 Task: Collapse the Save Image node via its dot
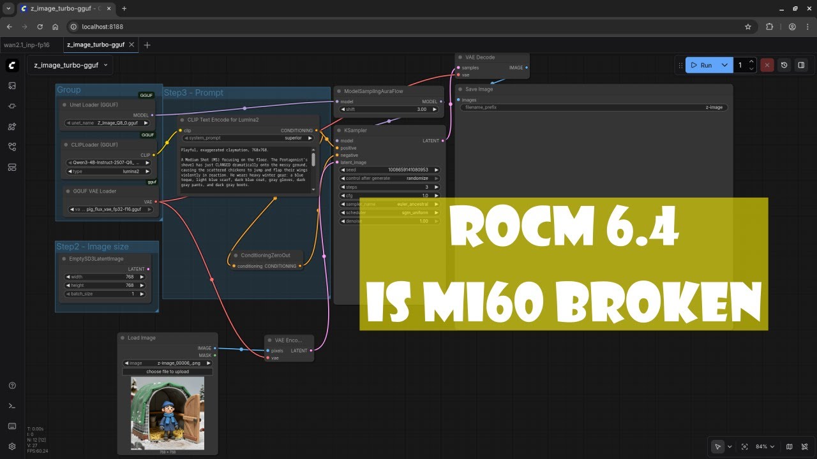[x=460, y=89]
